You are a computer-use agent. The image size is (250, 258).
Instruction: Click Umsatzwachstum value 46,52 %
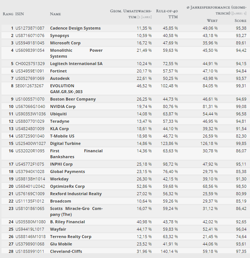pos(144,86)
